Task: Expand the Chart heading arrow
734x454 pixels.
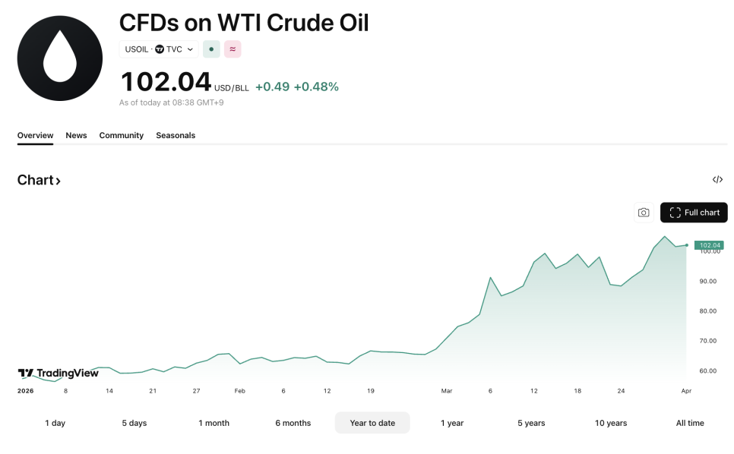Action: 58,181
